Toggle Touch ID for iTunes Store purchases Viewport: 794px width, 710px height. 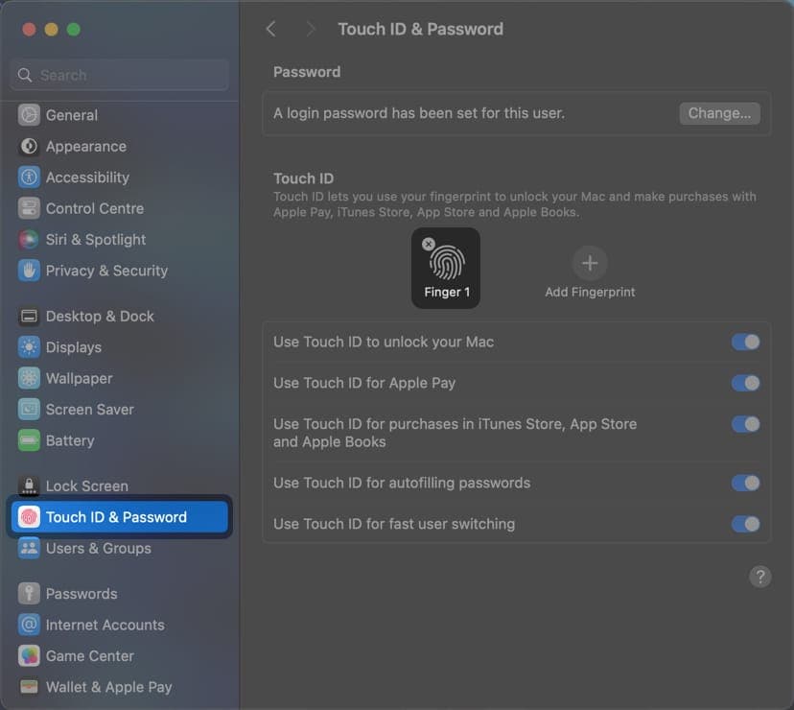[x=745, y=424]
